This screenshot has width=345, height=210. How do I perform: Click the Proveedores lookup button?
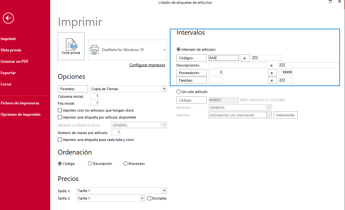191,73
